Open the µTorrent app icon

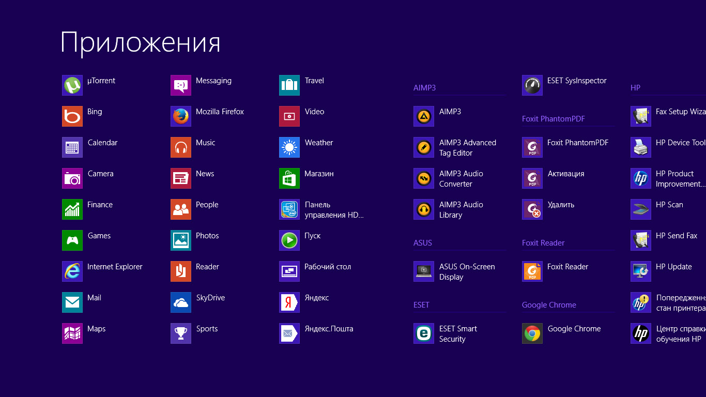72,85
